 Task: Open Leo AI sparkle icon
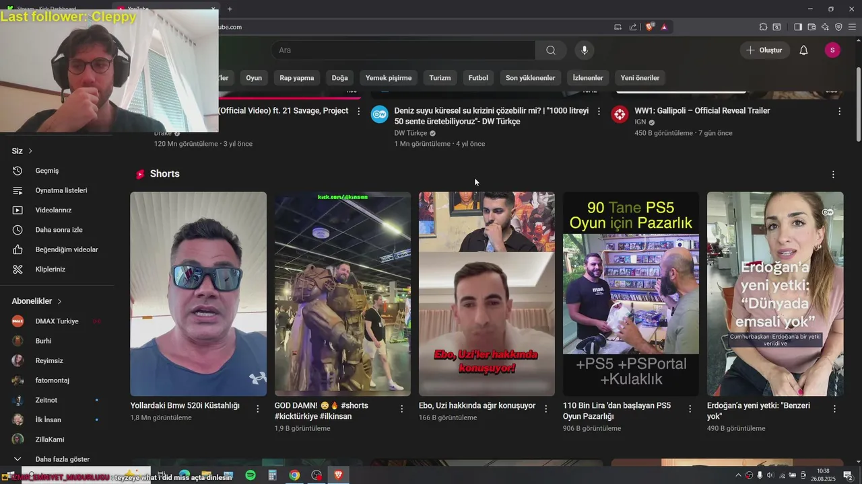[x=825, y=27]
